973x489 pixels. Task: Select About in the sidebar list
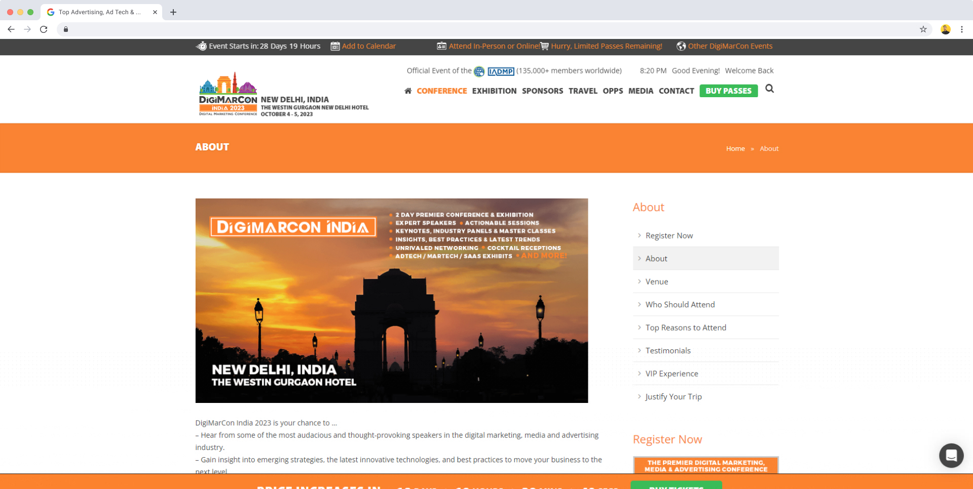pos(706,259)
